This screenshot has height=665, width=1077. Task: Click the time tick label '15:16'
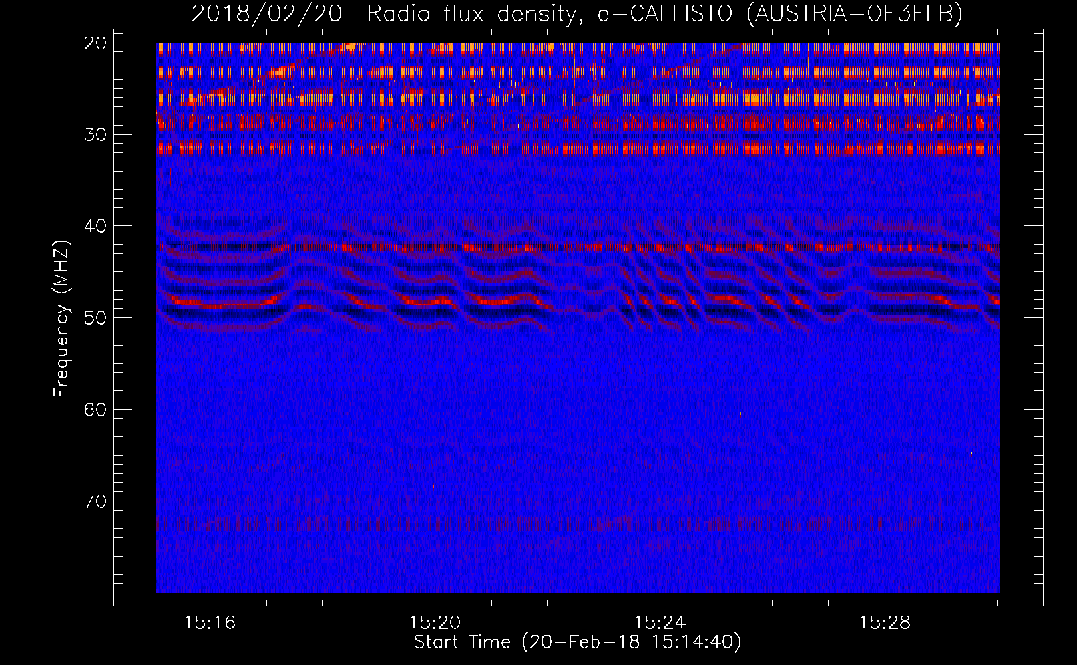(210, 623)
